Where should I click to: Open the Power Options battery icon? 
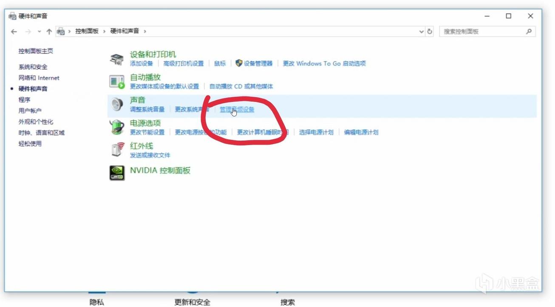point(116,127)
